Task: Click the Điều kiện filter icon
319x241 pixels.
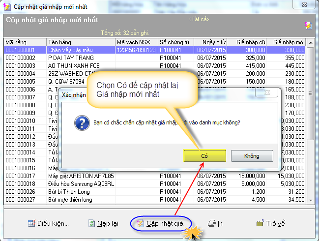Action: [31, 223]
